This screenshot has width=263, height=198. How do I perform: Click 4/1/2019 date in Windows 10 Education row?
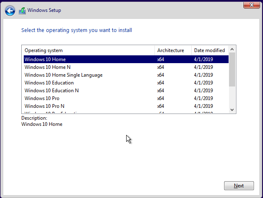[x=204, y=83]
